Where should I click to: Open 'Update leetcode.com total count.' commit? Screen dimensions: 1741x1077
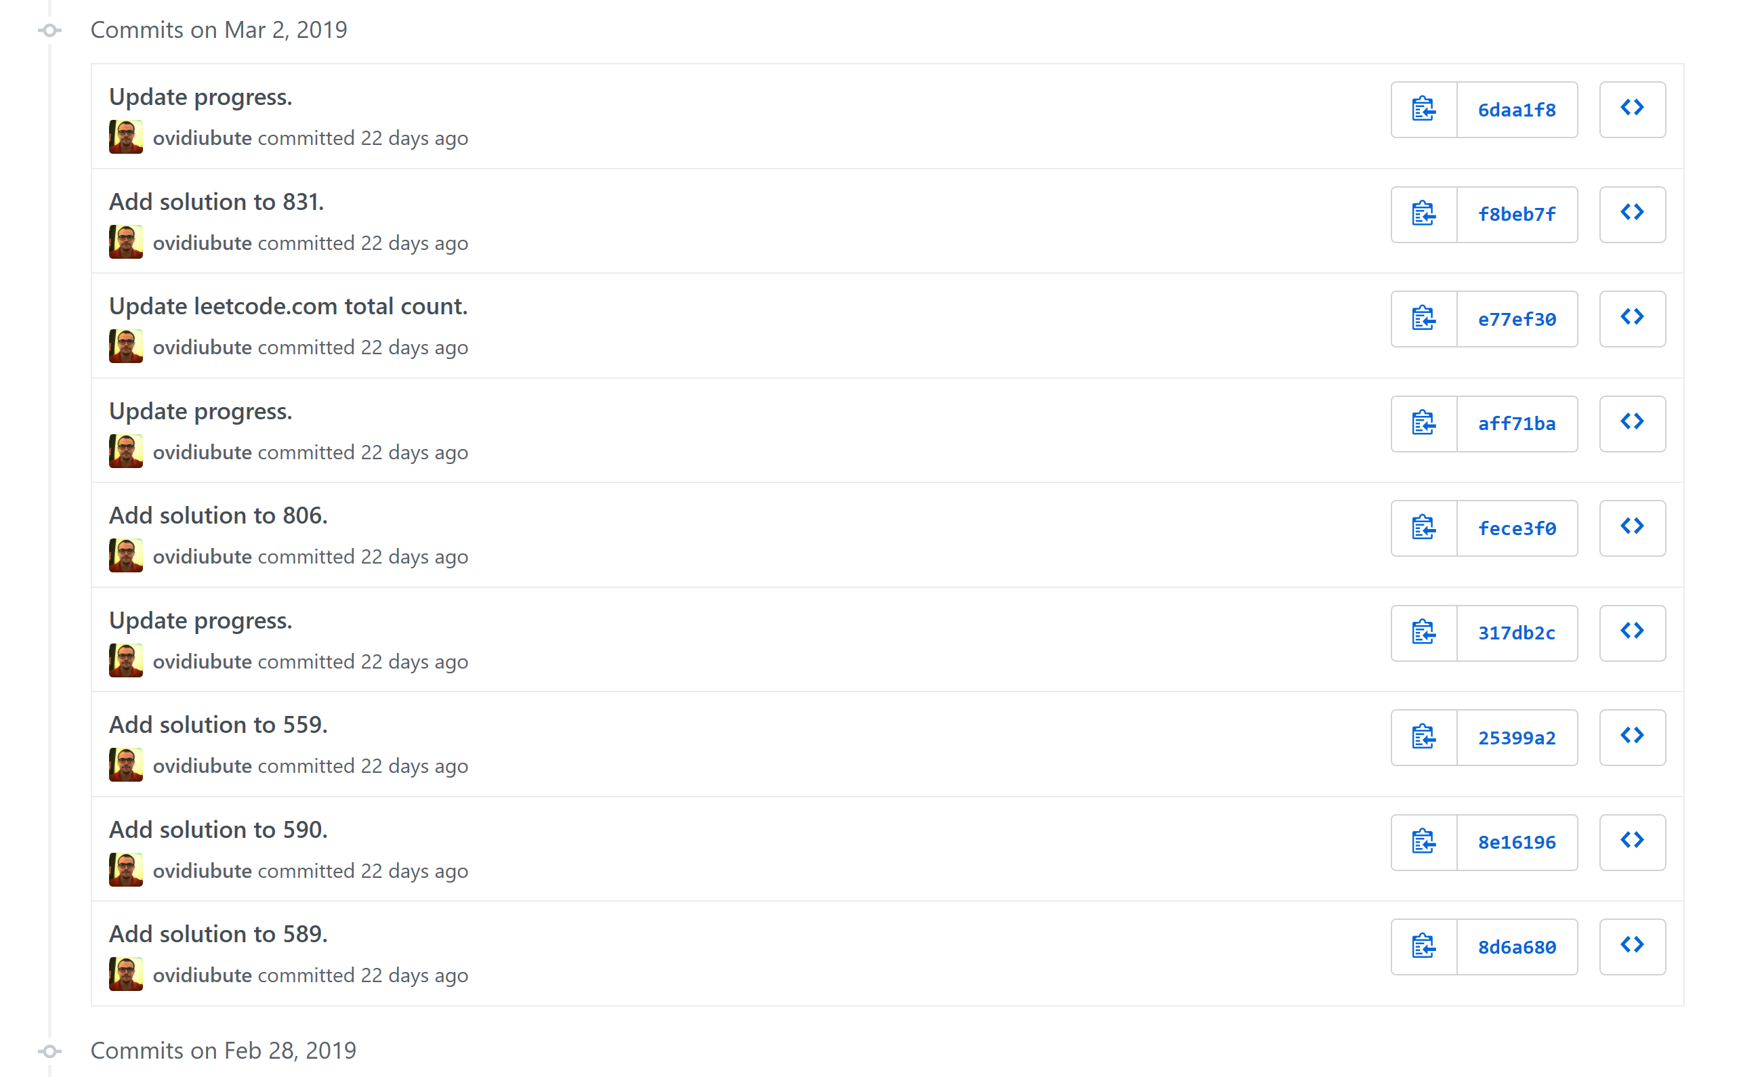pos(289,306)
